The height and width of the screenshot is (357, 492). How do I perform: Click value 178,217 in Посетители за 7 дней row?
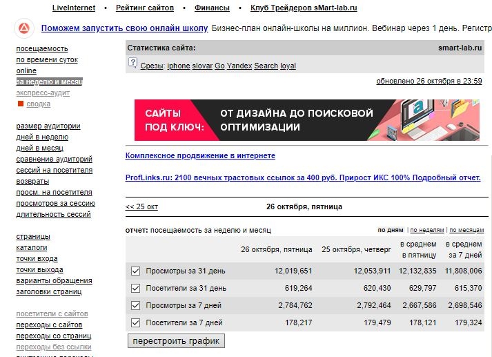point(298,322)
